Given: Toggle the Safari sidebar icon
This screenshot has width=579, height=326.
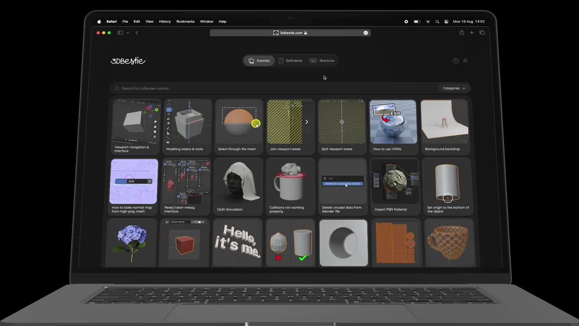Looking at the screenshot, I should 120,33.
